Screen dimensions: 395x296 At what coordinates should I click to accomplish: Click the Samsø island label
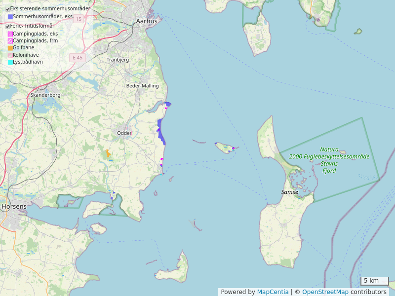pos(289,192)
